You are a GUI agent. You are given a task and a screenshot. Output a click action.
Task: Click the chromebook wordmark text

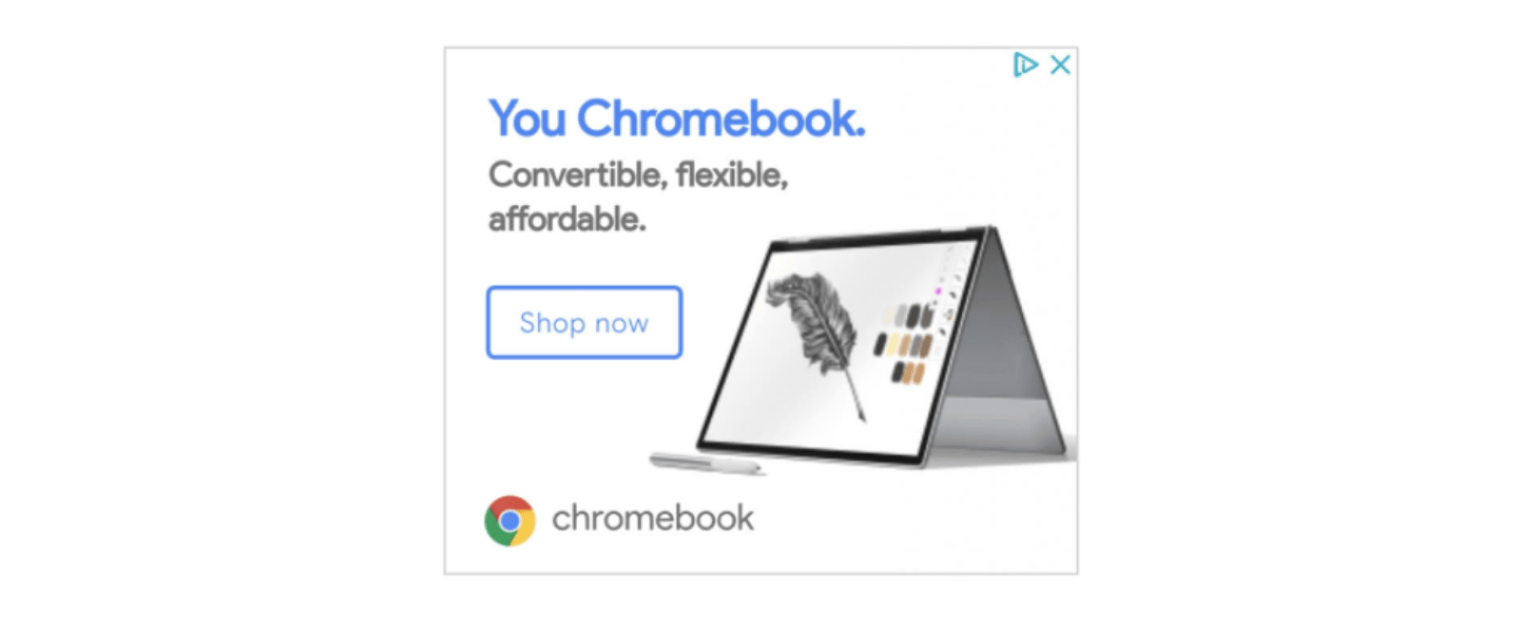653,518
